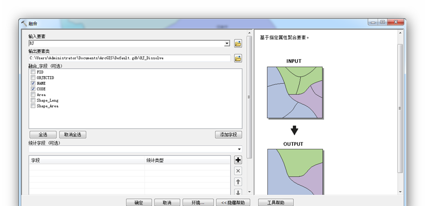Open 环境... settings button
425x206 pixels.
click(x=198, y=202)
